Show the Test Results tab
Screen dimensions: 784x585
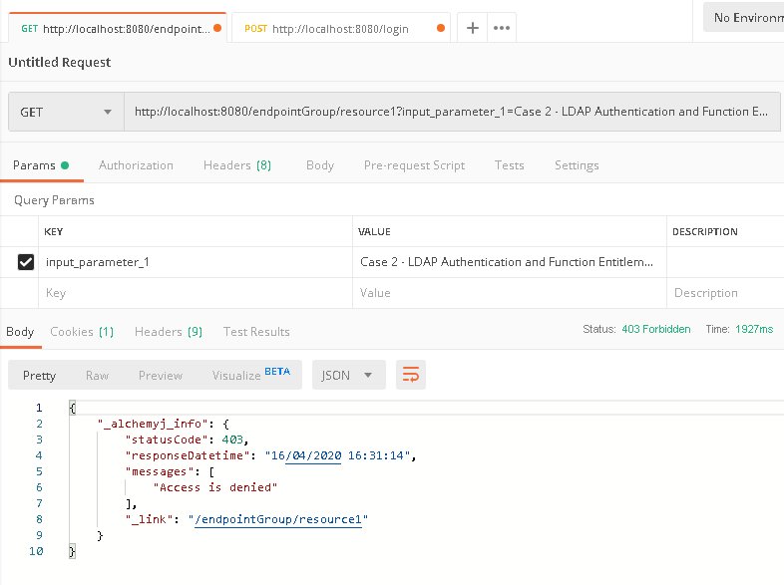[x=256, y=332]
